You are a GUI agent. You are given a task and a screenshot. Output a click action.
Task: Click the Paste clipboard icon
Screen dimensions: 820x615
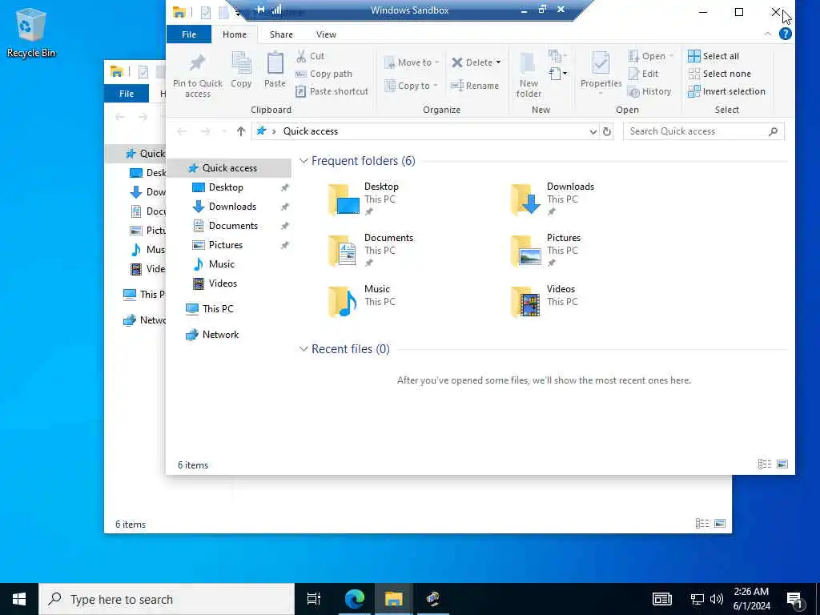tap(275, 70)
